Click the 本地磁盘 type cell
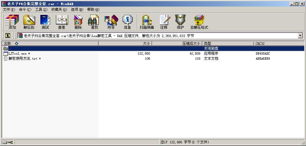306x146 pixels. (211, 48)
